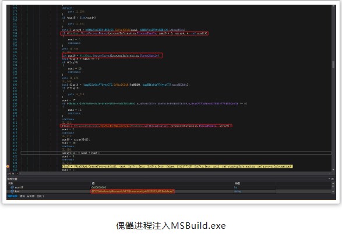This screenshot has width=342, height=234.
Task: Switch to the 监视 1 bottom tab
Action: coord(40,196)
